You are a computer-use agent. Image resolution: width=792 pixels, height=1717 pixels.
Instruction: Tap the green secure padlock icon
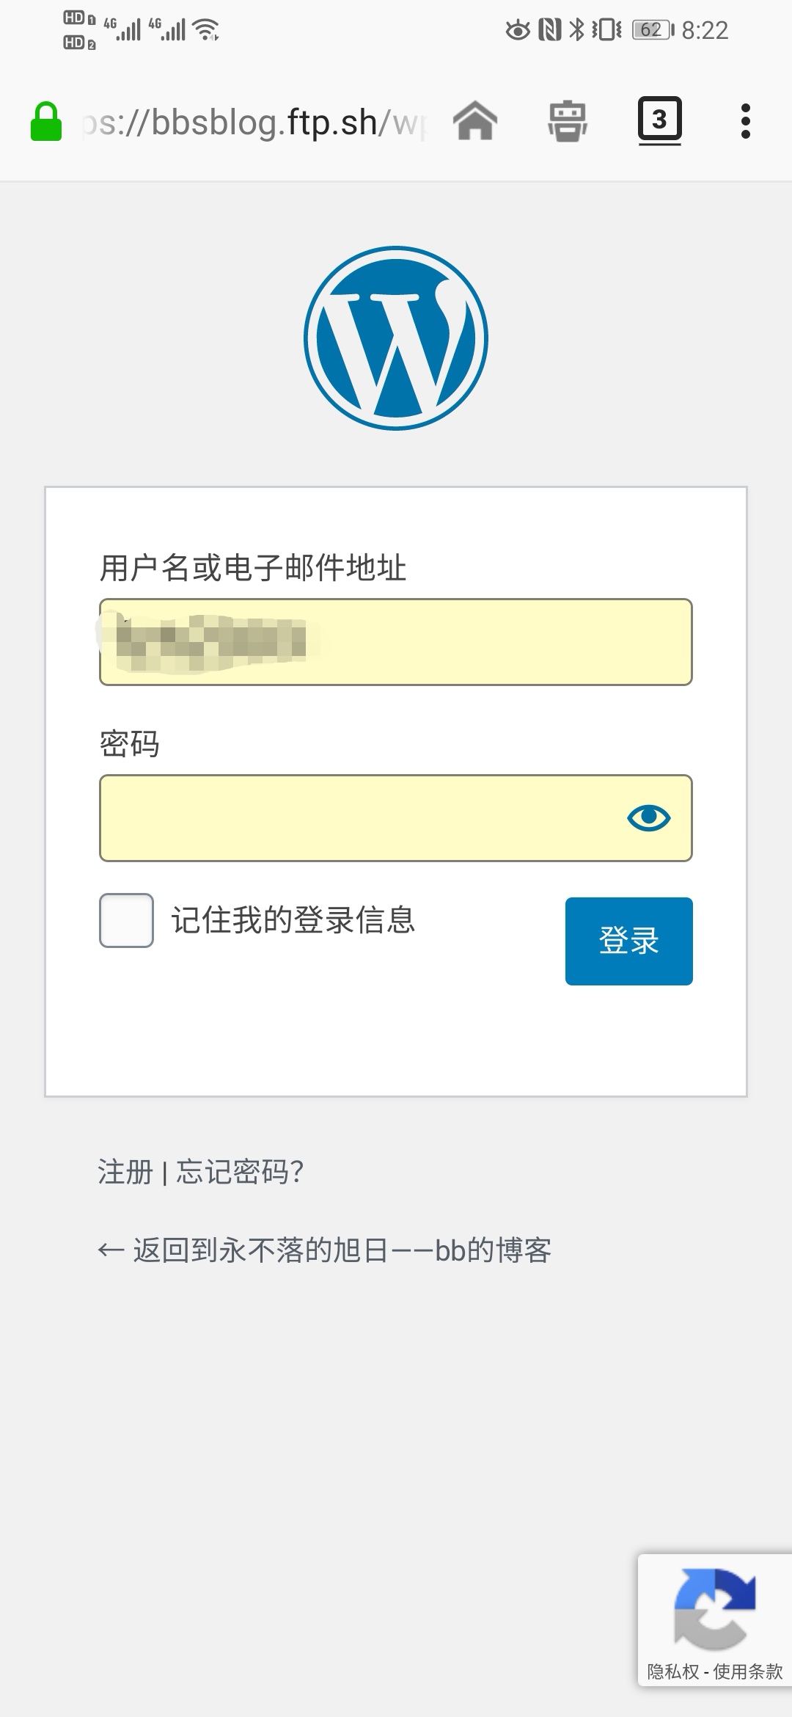pyautogui.click(x=45, y=121)
